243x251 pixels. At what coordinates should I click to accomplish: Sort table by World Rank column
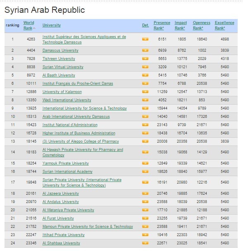(29, 25)
